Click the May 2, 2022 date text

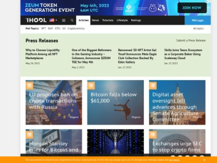pyautogui.click(x=78, y=67)
